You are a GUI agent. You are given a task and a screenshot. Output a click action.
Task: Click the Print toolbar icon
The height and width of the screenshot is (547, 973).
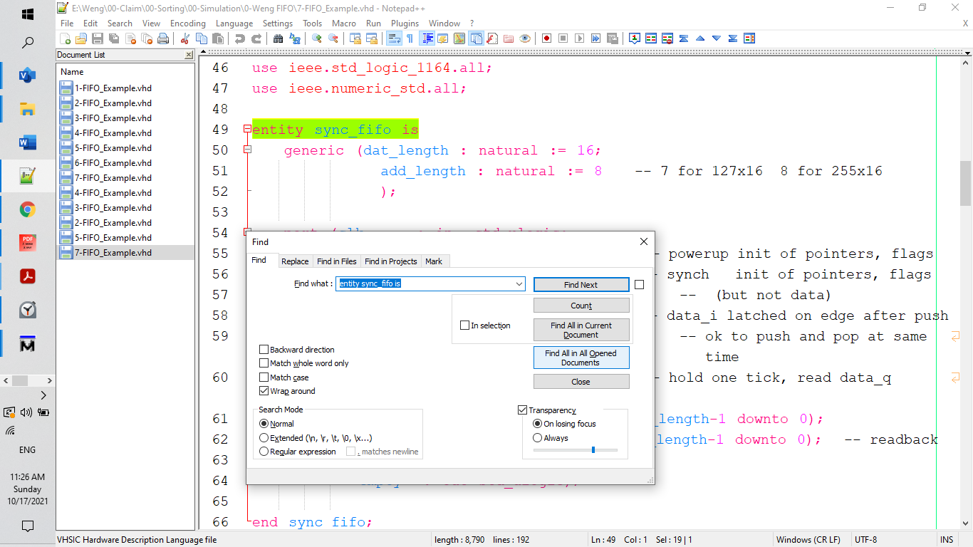(163, 38)
